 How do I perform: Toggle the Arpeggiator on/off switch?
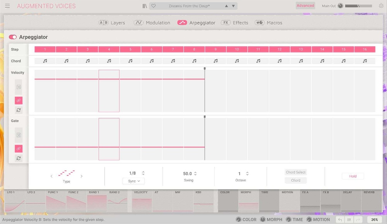coord(12,37)
